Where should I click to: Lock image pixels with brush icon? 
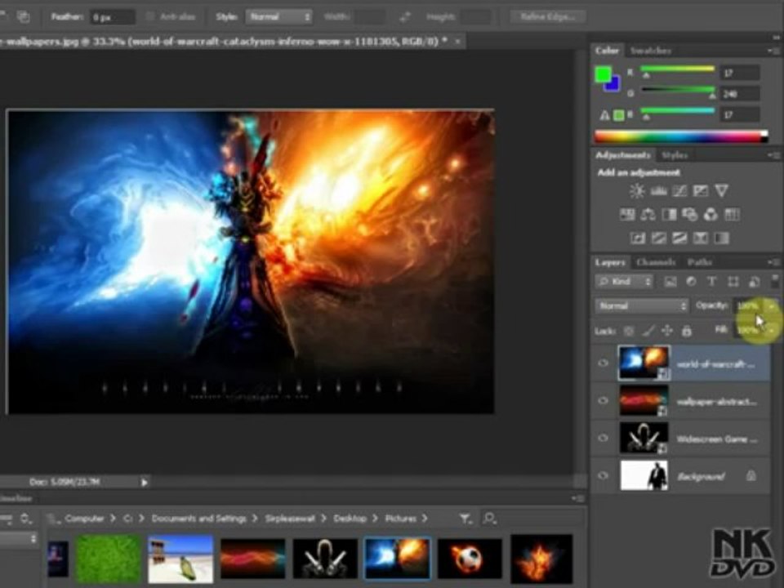648,331
